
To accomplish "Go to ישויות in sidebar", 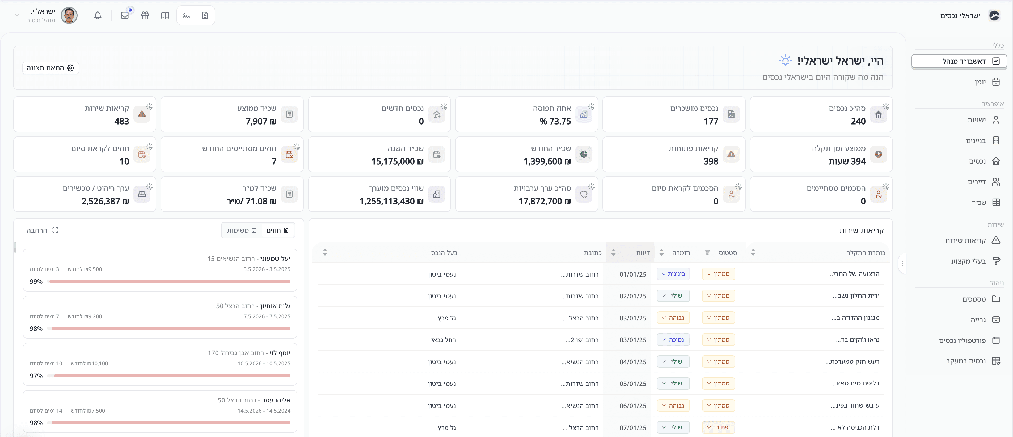I will (959, 120).
